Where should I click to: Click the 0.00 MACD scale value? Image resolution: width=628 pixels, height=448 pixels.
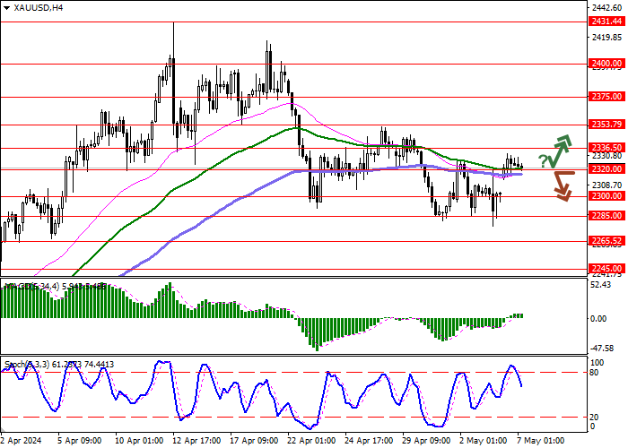pyautogui.click(x=598, y=319)
